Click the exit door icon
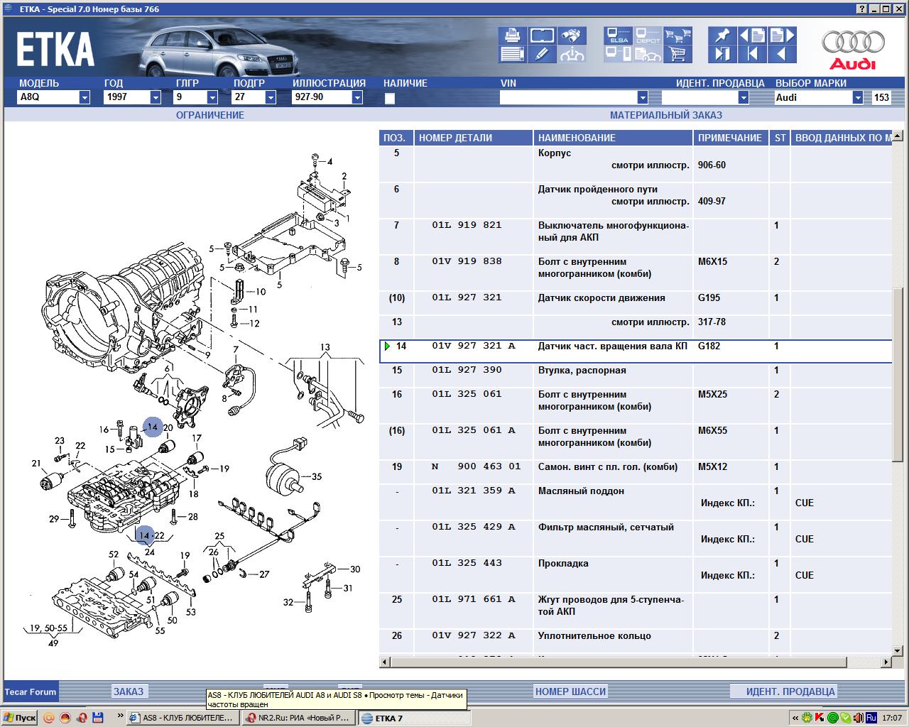Viewport: 909px width, 727px height. [x=722, y=54]
